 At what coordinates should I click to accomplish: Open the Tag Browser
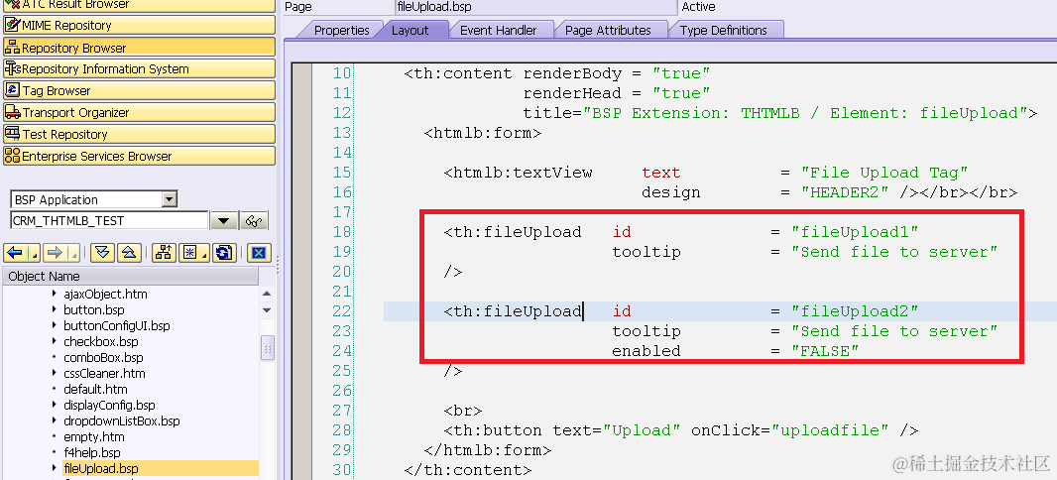click(139, 90)
